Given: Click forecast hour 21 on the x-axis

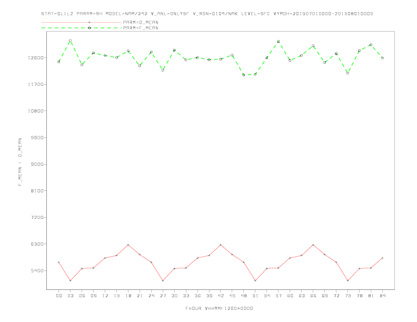Looking at the screenshot, I should pyautogui.click(x=140, y=296).
